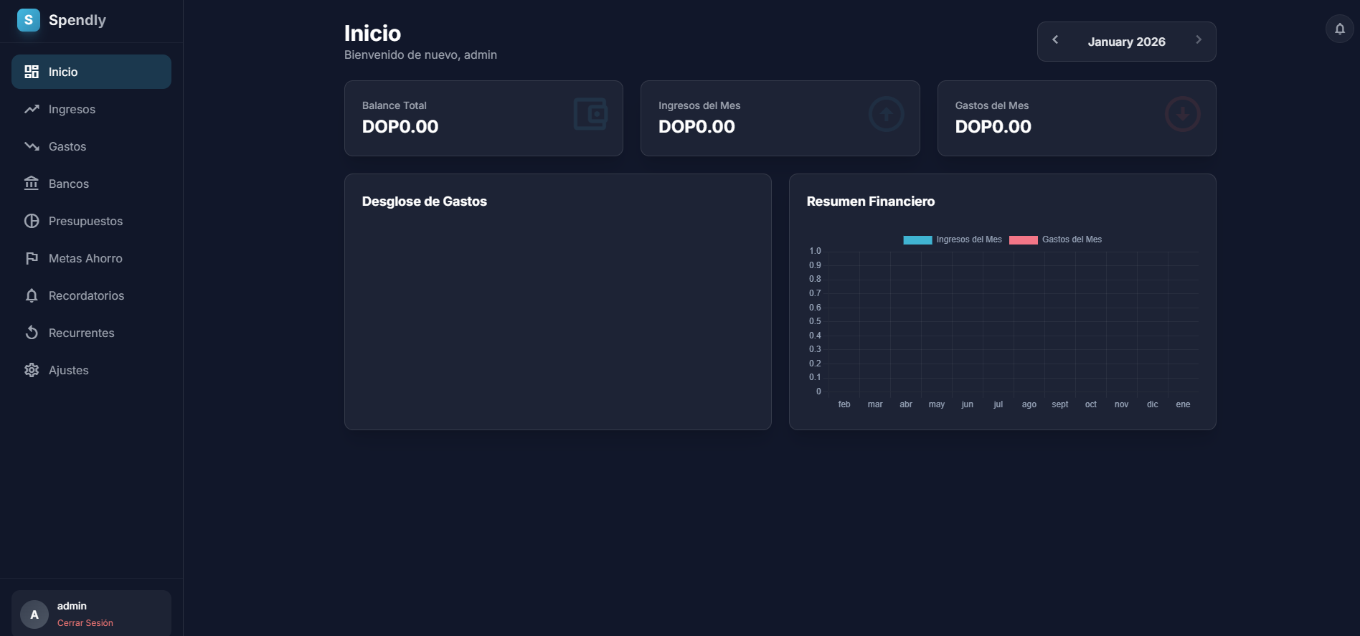The width and height of the screenshot is (1360, 636).
Task: Open the Recordatorios menu item
Action: (91, 295)
